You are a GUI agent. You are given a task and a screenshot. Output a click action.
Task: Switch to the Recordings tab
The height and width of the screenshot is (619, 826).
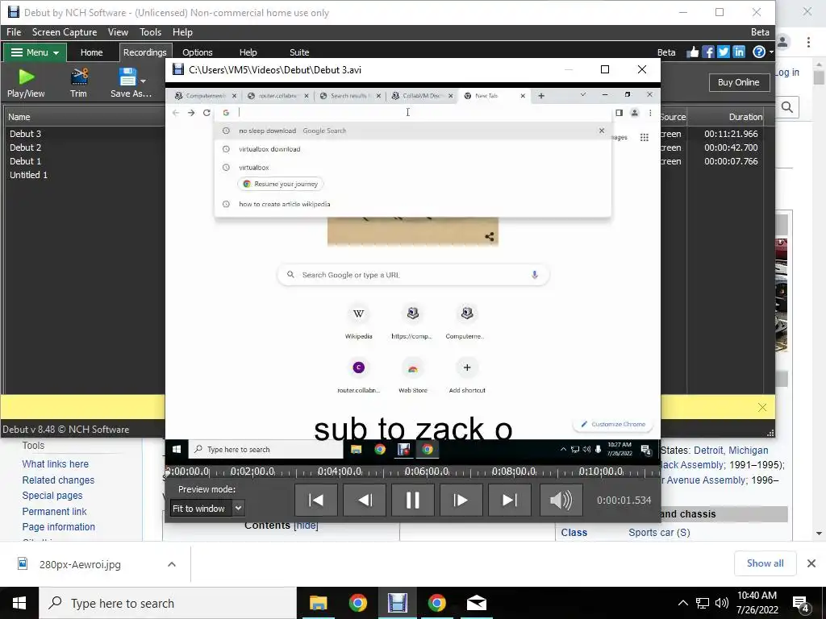144,52
